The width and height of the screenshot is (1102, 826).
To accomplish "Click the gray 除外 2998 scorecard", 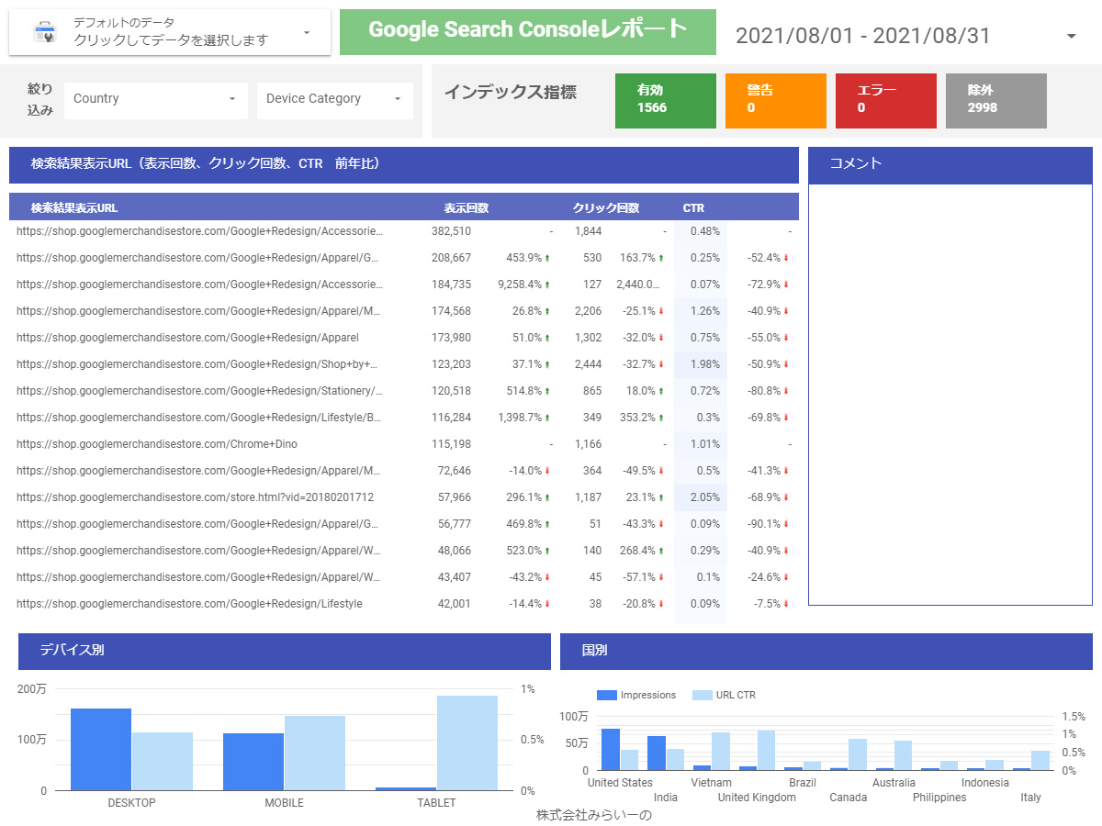I will (x=996, y=100).
